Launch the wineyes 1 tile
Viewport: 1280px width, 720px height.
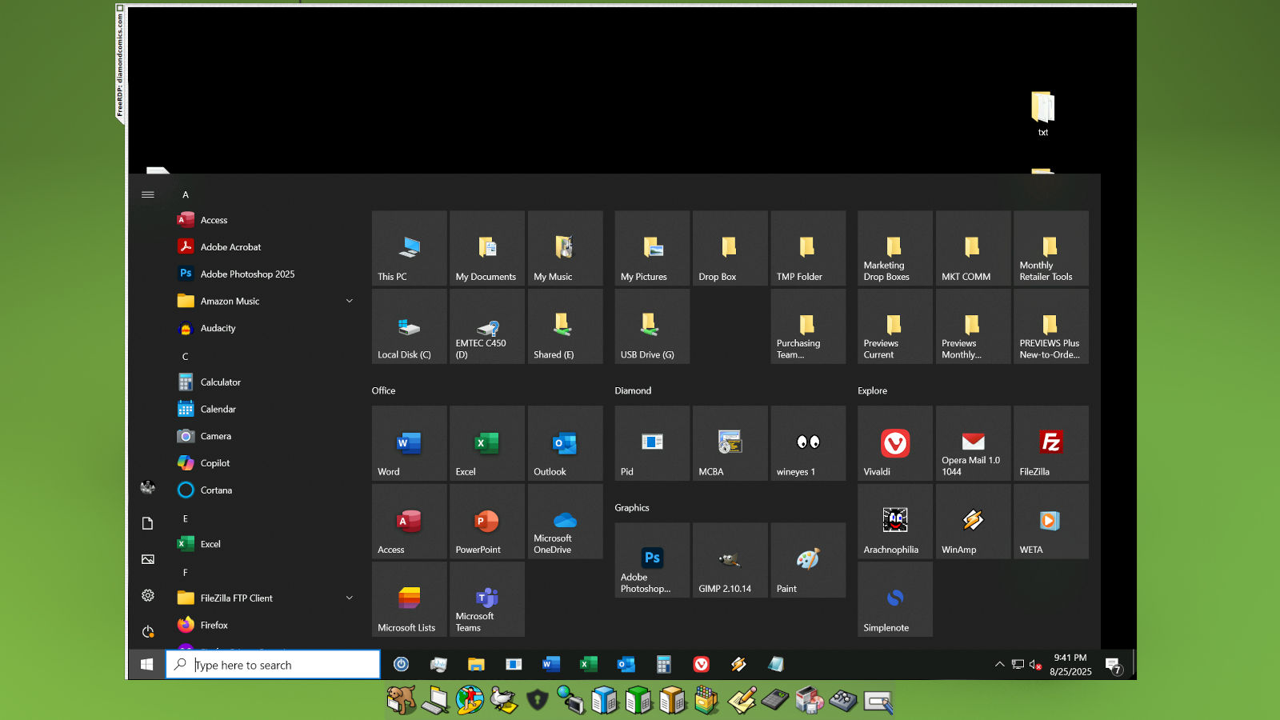808,443
